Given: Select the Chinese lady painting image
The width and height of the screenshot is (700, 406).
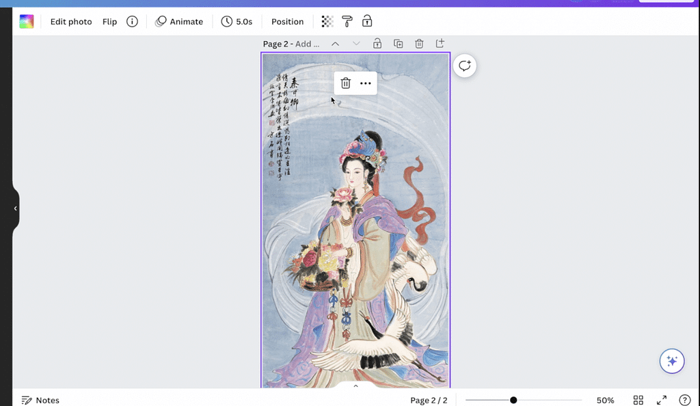Looking at the screenshot, I should 355,220.
